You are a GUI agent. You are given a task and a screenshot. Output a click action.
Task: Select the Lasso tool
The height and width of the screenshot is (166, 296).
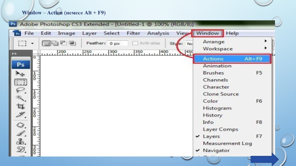tap(20, 90)
